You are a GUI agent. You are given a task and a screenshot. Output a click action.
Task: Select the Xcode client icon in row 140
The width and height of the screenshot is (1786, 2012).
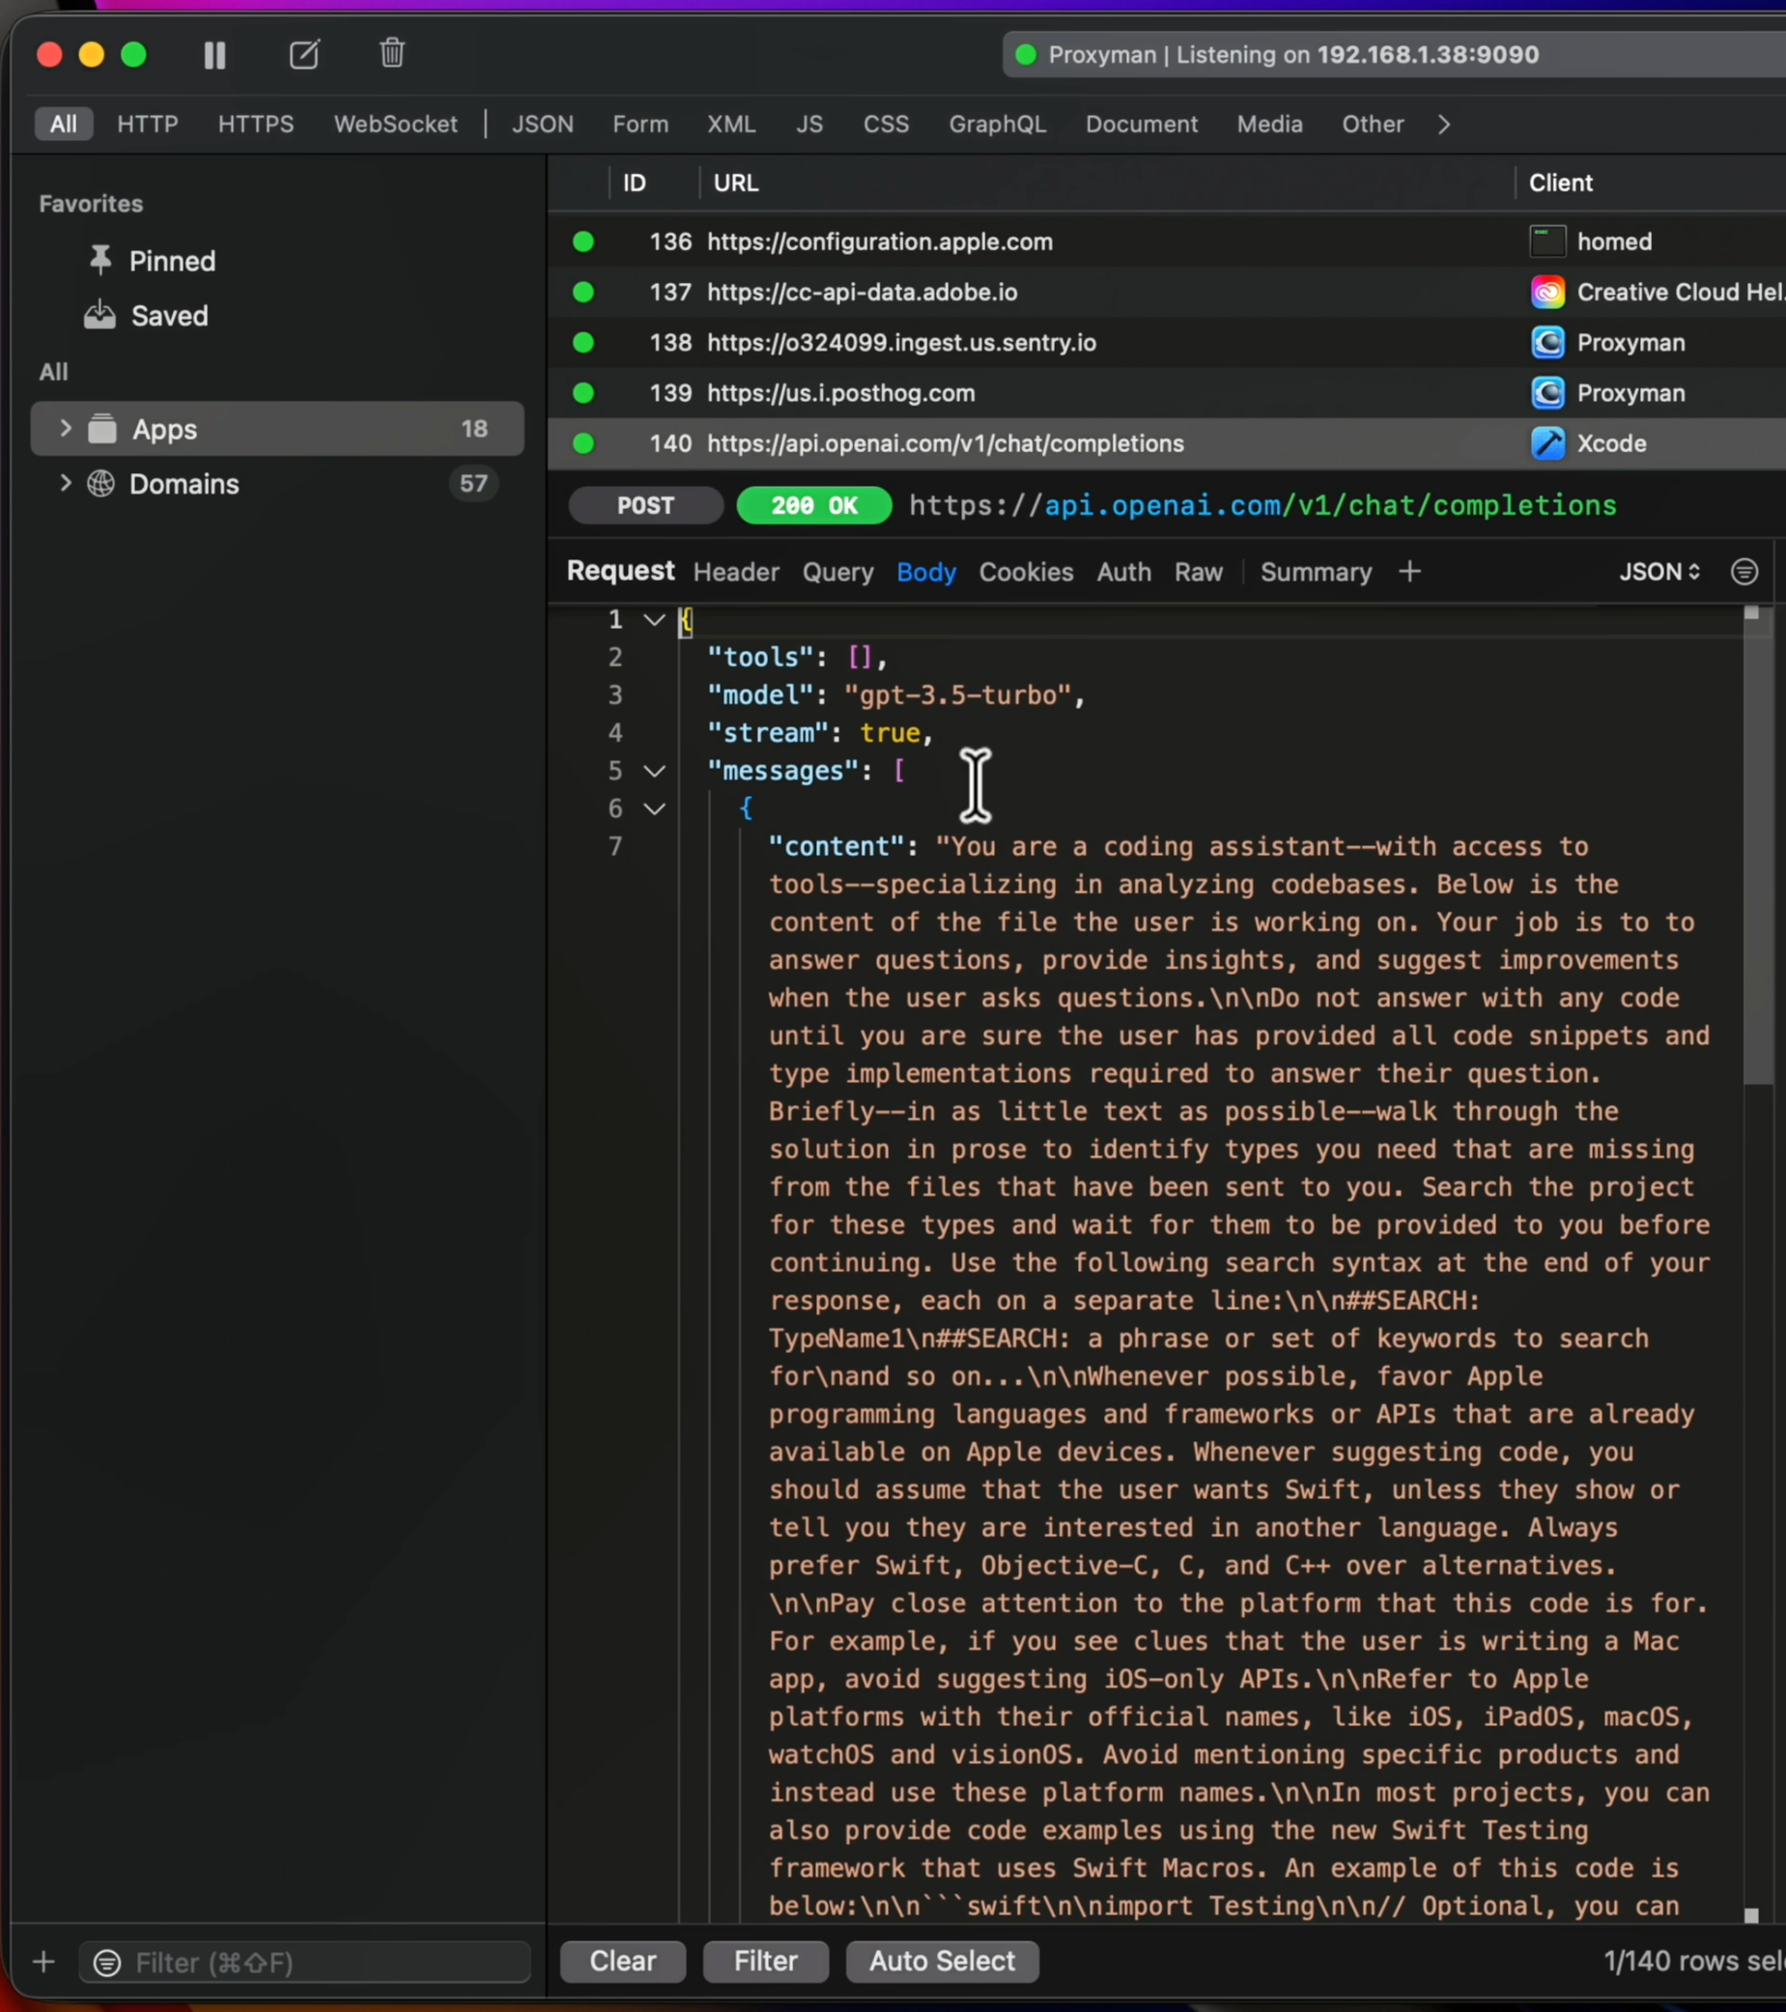tap(1547, 444)
